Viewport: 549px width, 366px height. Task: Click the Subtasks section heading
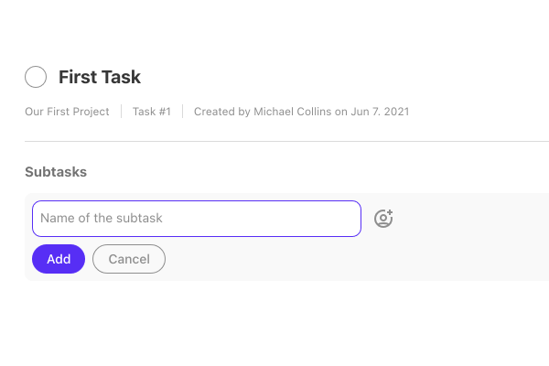tap(56, 172)
